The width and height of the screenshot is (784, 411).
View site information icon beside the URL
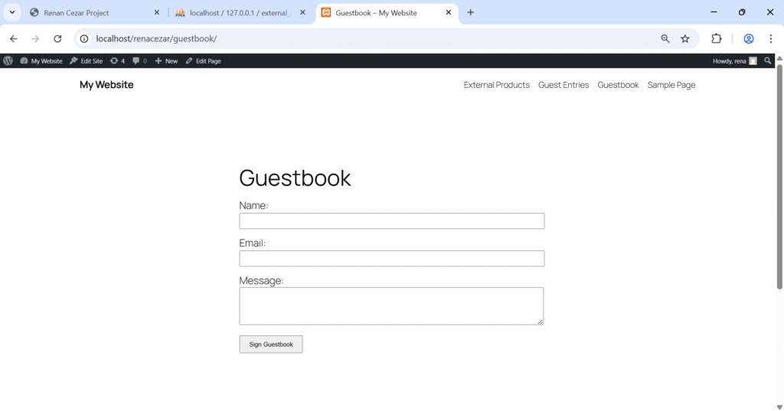(x=84, y=38)
